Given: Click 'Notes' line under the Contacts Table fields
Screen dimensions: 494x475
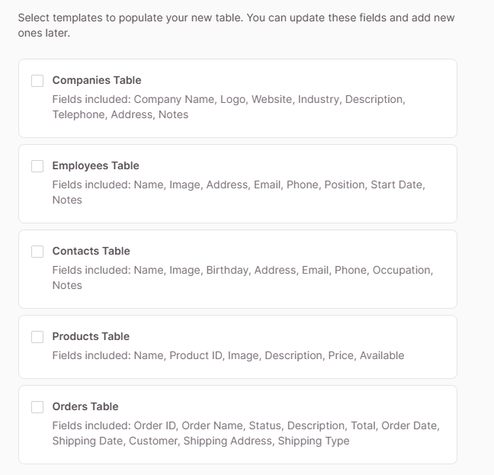Looking at the screenshot, I should tap(67, 285).
